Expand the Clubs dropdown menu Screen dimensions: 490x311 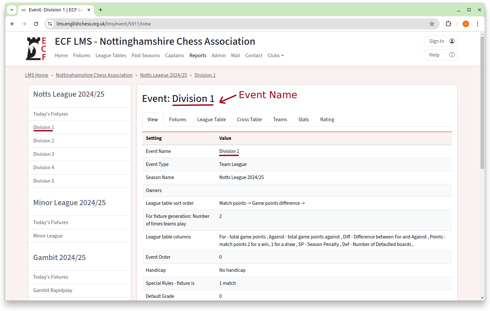(275, 56)
